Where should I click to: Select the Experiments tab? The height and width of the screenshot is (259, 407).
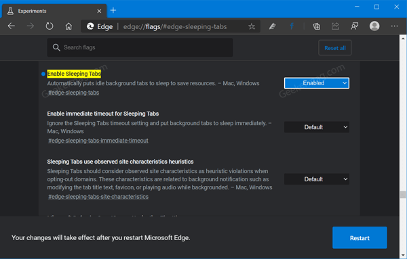(x=54, y=11)
